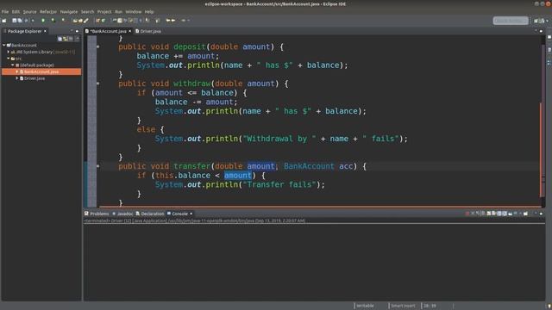Close the Console view tab
The width and height of the screenshot is (552, 310).
click(x=191, y=214)
